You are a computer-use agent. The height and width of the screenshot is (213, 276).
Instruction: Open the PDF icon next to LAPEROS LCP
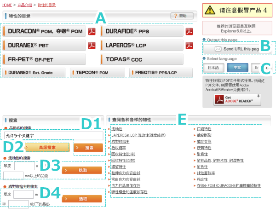point(189,46)
